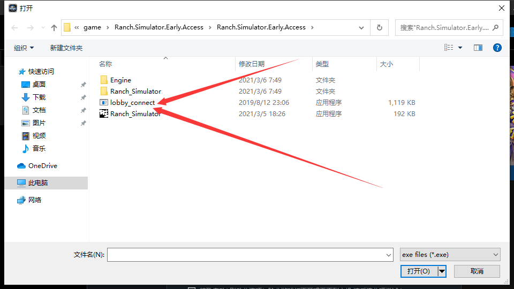Viewport: 514px width, 289px height.
Task: Select the first Ranch.Simulator.Early.Access breadcrumb
Action: 159,27
